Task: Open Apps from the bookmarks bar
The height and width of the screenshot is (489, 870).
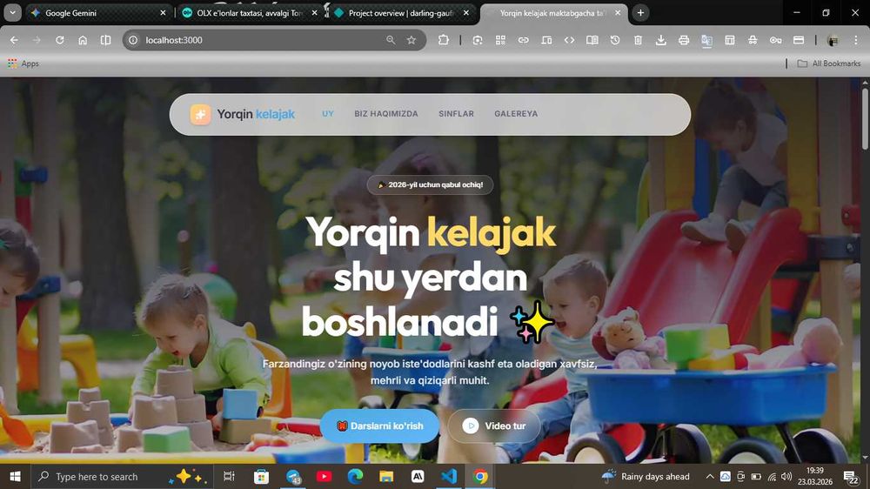Action: click(23, 64)
